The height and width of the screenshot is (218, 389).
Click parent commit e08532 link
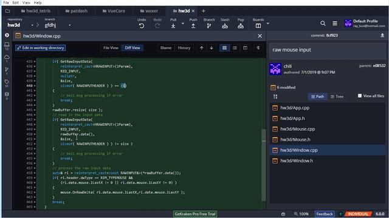point(379,66)
